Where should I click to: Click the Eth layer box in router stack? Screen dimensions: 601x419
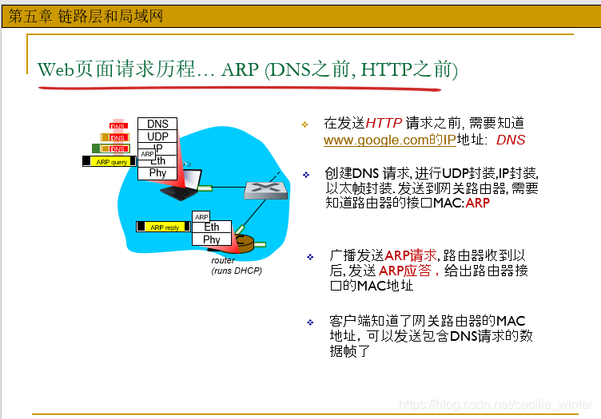212,227
